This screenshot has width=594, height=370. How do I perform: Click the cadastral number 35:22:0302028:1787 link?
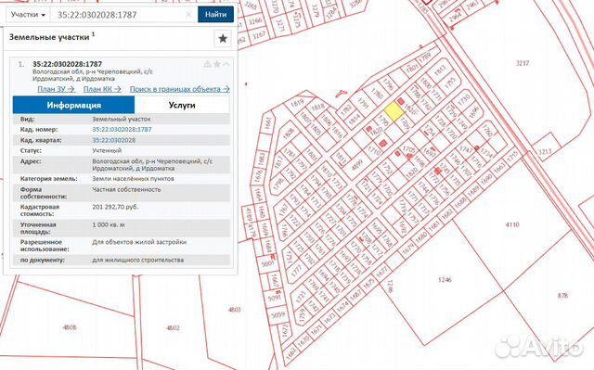pos(122,130)
